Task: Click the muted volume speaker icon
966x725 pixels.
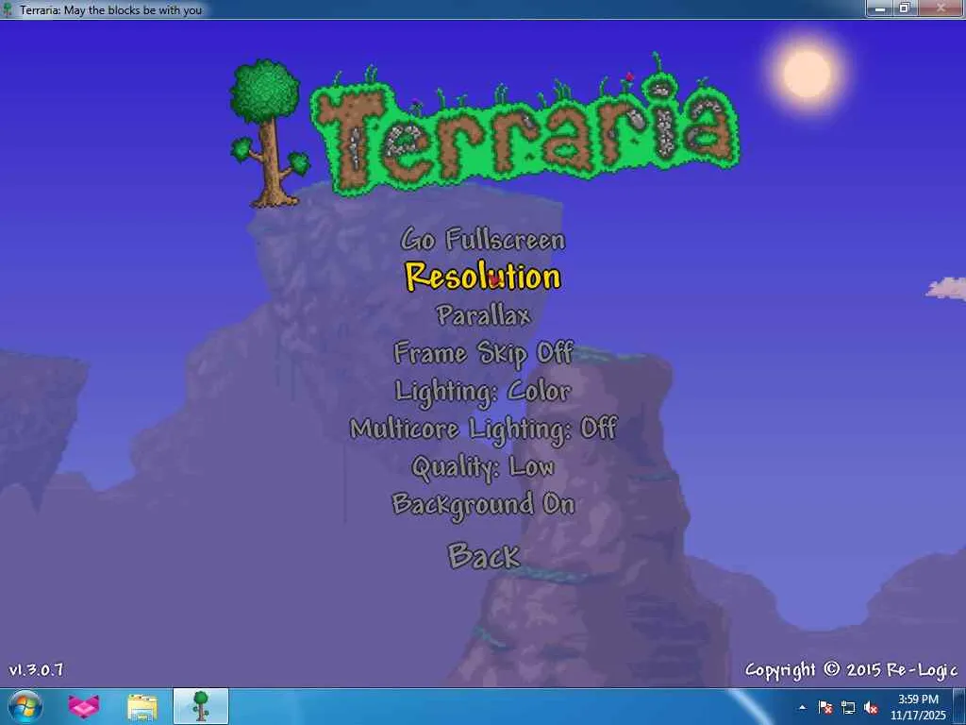Action: click(871, 707)
